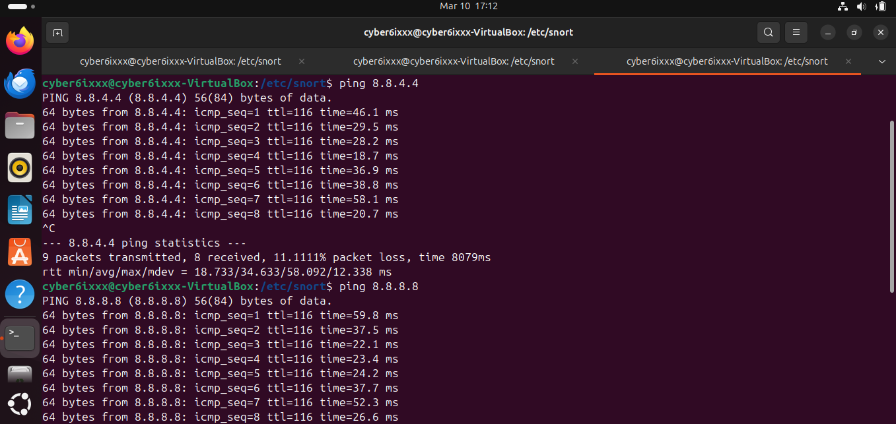Click line 'PING 8.8.4.4 (8.8.4.4) 56(84) bytes'
This screenshot has height=424, width=896.
(187, 98)
